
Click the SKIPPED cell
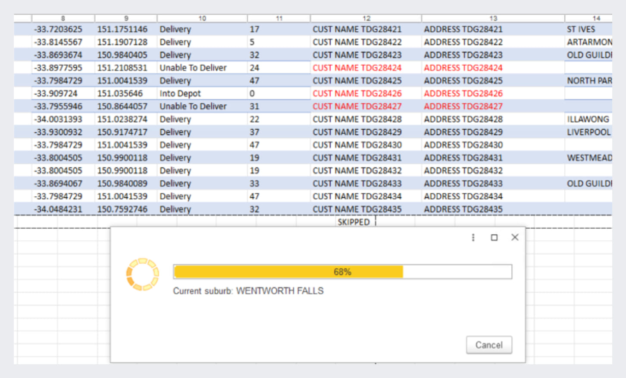(354, 222)
